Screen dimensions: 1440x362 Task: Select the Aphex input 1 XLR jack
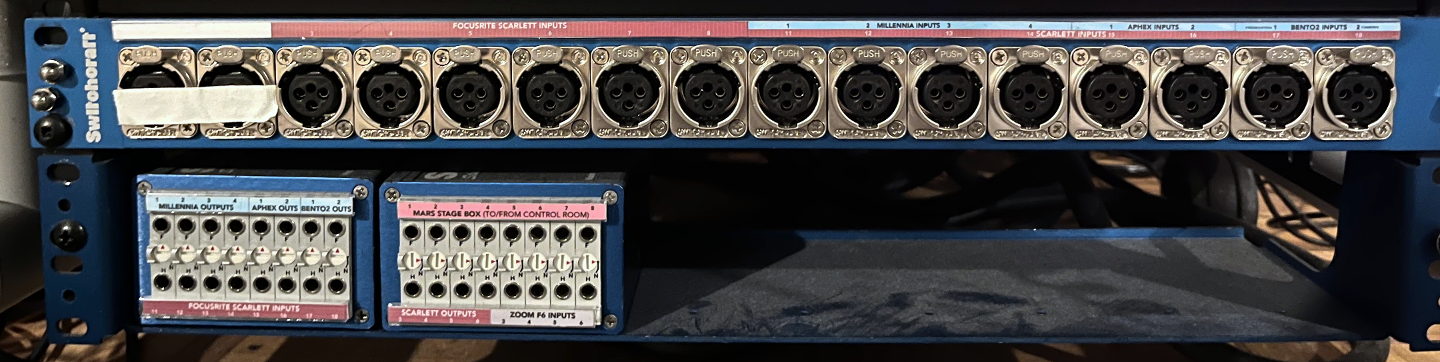pyautogui.click(x=1110, y=93)
